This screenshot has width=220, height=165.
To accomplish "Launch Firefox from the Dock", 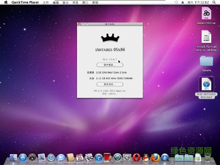I will 155,158.
